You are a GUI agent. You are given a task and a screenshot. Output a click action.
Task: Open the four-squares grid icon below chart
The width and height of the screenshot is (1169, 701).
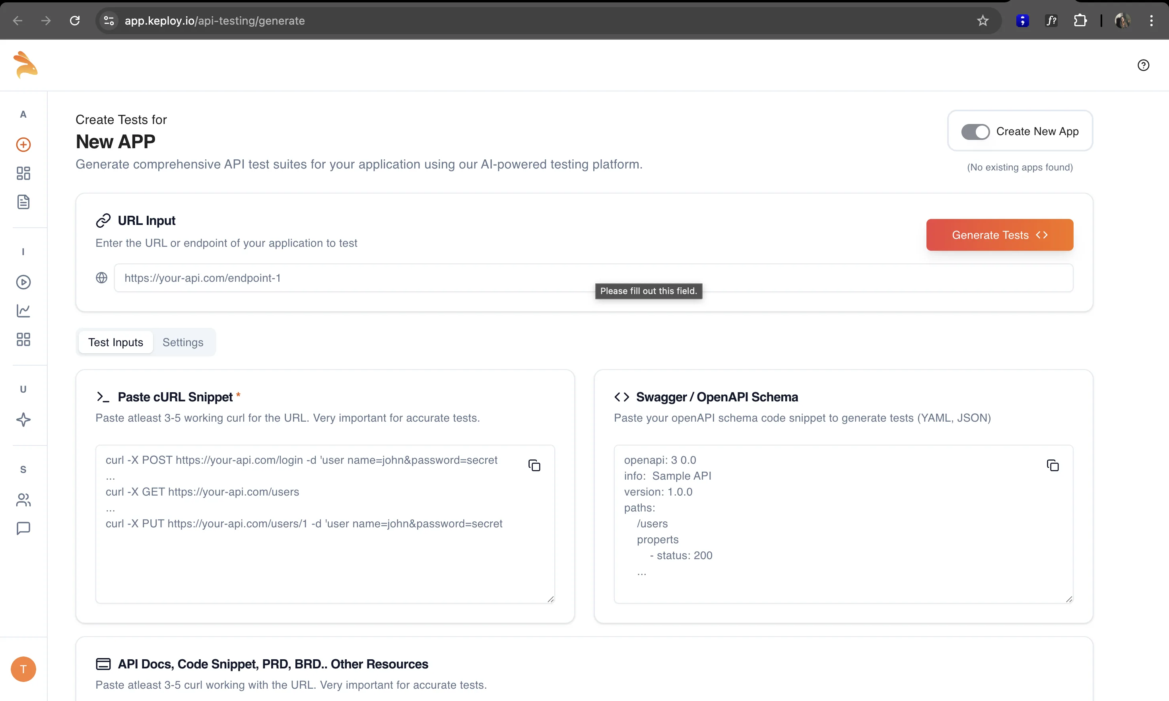click(23, 339)
